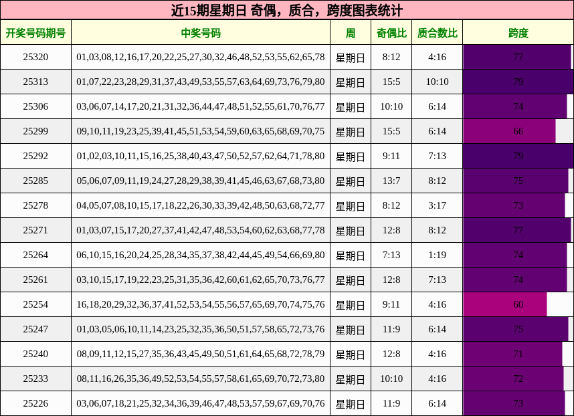The width and height of the screenshot is (574, 416).
Task: Select the 开奖号码期号 column header
Action: [35, 33]
